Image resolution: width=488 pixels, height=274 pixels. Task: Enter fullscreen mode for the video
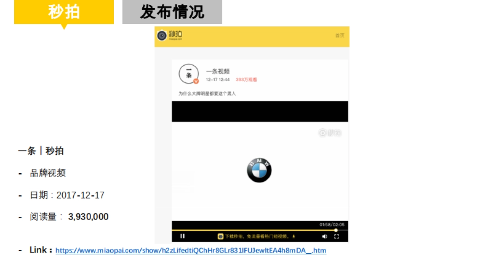click(x=336, y=236)
